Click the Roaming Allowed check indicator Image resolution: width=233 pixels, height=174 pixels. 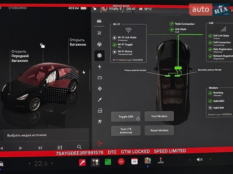point(210,93)
